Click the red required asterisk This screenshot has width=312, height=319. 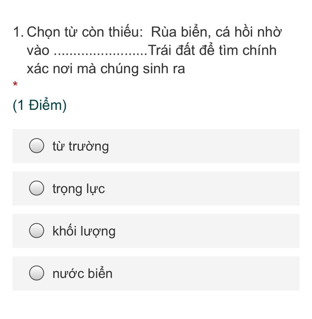pos(15,84)
